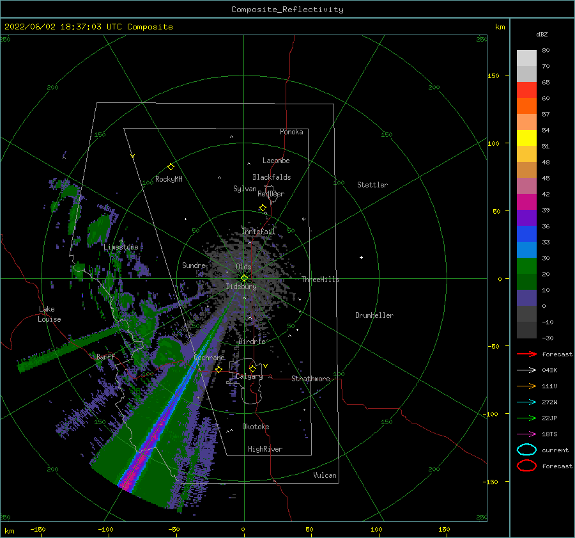Choose the green 22JP arrow icon
The image size is (575, 538).
point(526,418)
